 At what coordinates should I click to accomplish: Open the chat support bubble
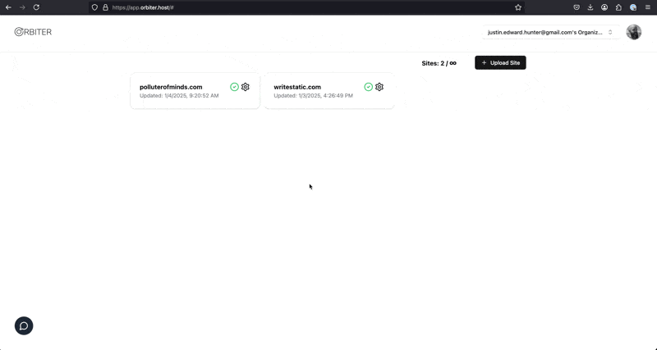(24, 325)
